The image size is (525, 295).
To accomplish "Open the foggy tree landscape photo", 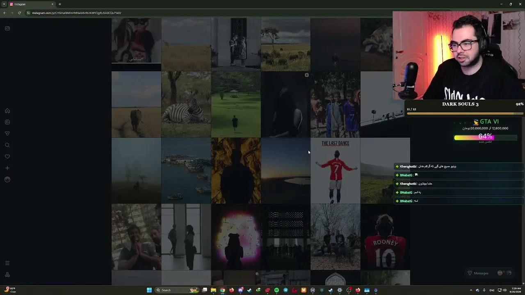I will [x=136, y=170].
